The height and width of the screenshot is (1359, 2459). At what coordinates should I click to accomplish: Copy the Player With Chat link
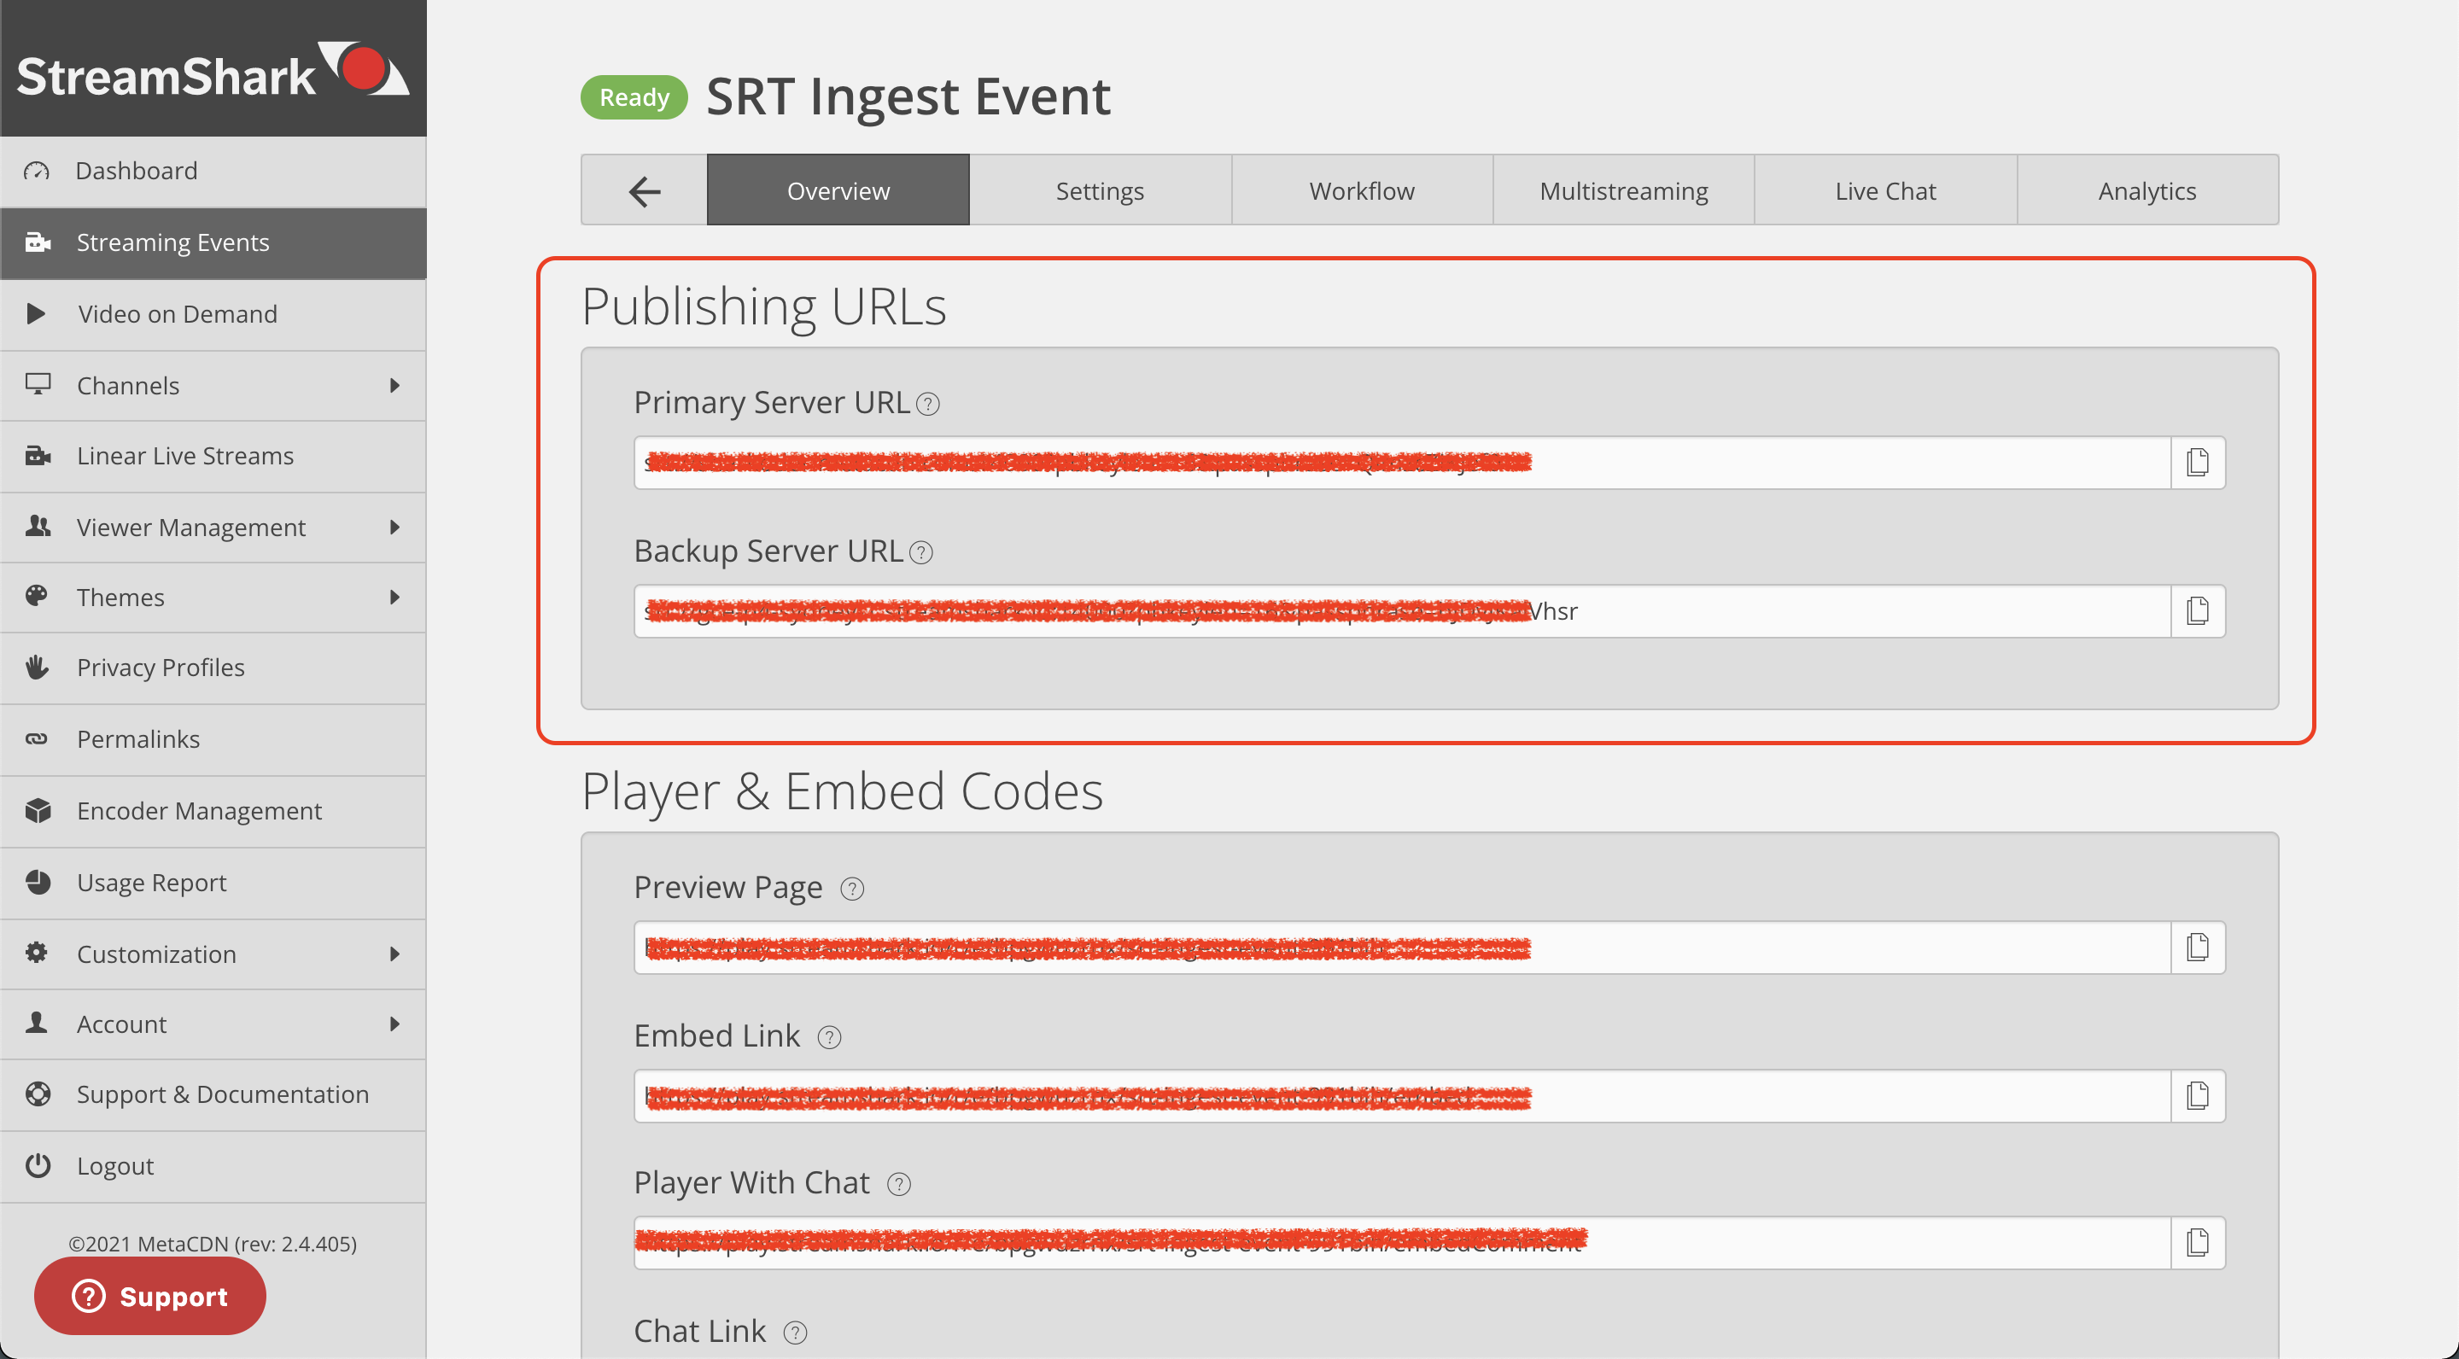(x=2197, y=1243)
